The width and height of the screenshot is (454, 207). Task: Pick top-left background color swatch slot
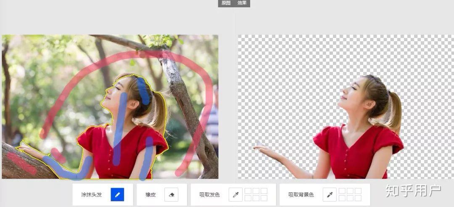click(x=342, y=191)
